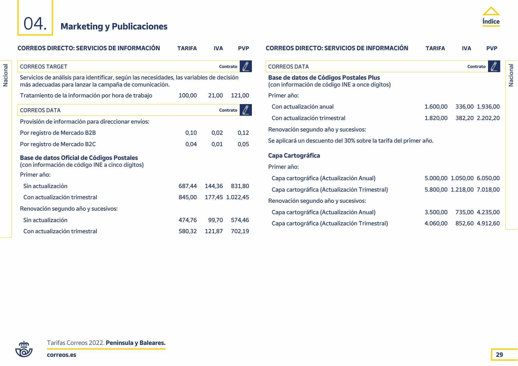Click the pencil contract icon beside CORREOS TARGET
This screenshot has width=518, height=366.
(246, 66)
